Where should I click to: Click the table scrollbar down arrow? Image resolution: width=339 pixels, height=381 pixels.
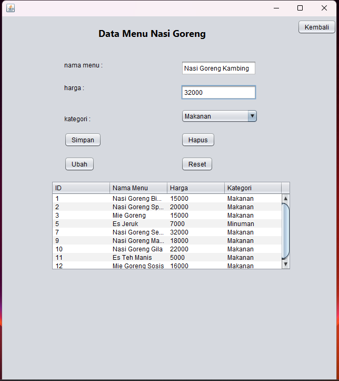[286, 265]
